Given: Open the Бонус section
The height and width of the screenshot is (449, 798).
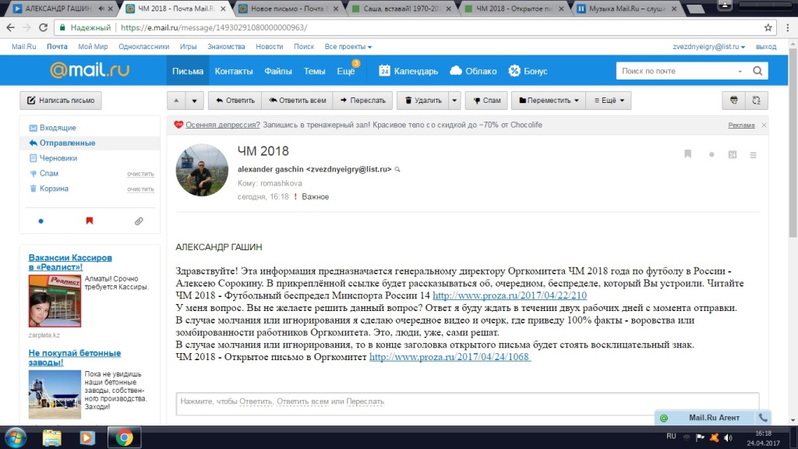Looking at the screenshot, I should 528,71.
